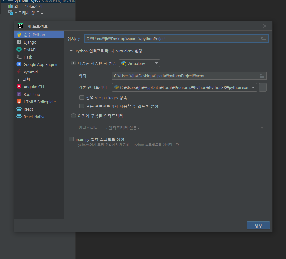
Task: Click the HTML5 shield icon
Action: [19, 102]
